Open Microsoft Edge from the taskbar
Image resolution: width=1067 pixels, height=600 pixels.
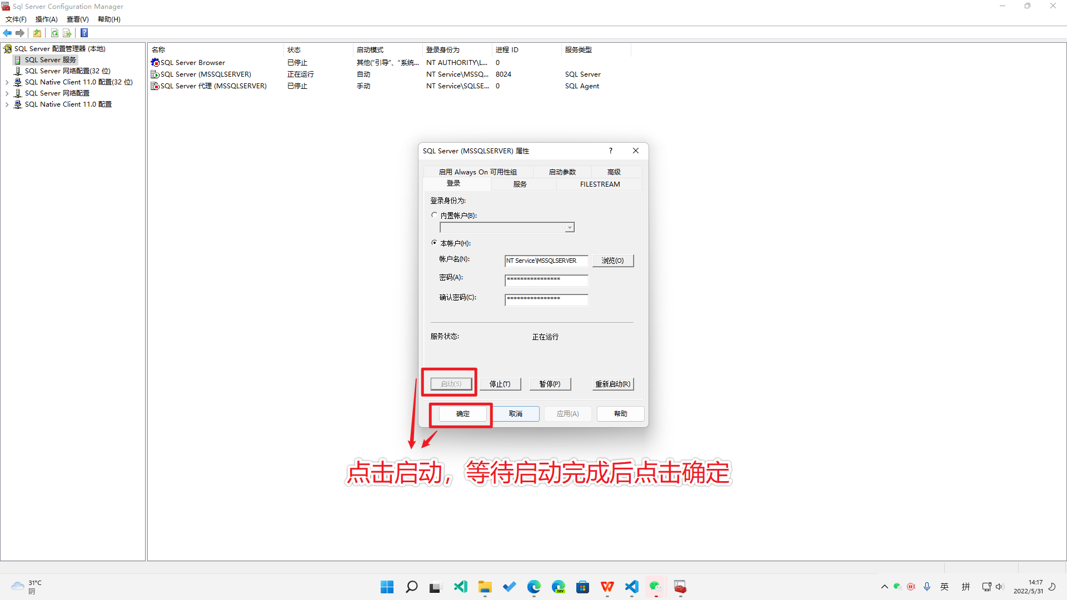(x=534, y=587)
